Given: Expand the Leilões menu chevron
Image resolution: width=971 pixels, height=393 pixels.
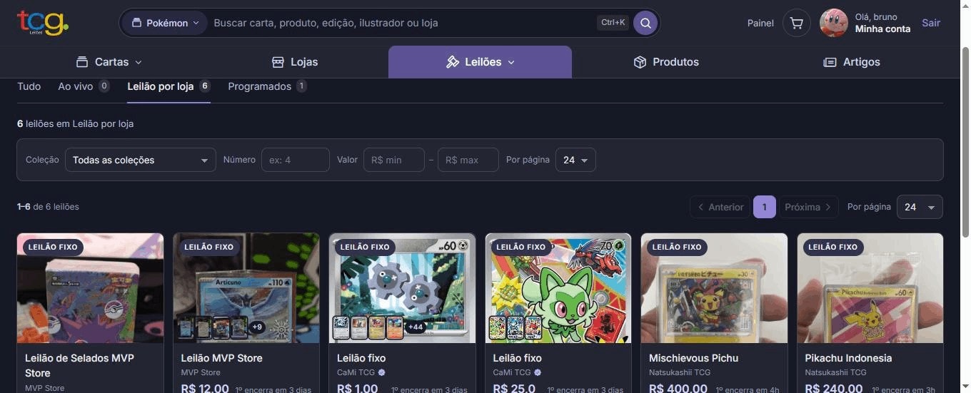Looking at the screenshot, I should pos(511,63).
